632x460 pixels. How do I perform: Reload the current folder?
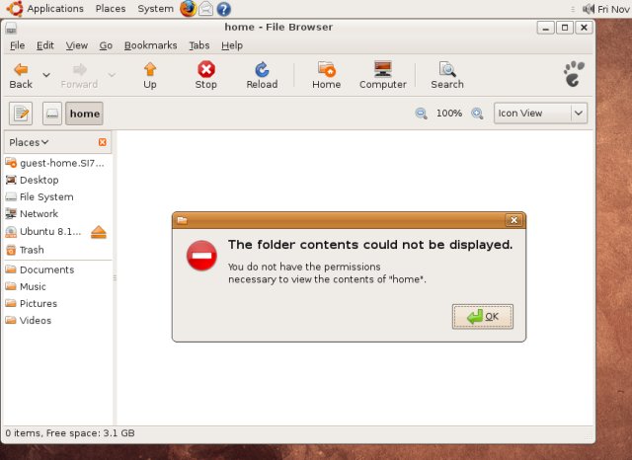(x=262, y=75)
